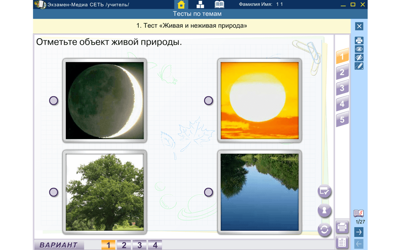400x250 pixels.
Task: Open the open-book icon in header
Action: 220,5
